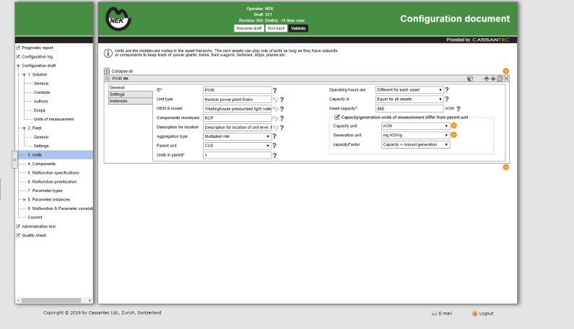Select Commit in sidebar tree
The height and width of the screenshot is (329, 574).
click(x=35, y=217)
